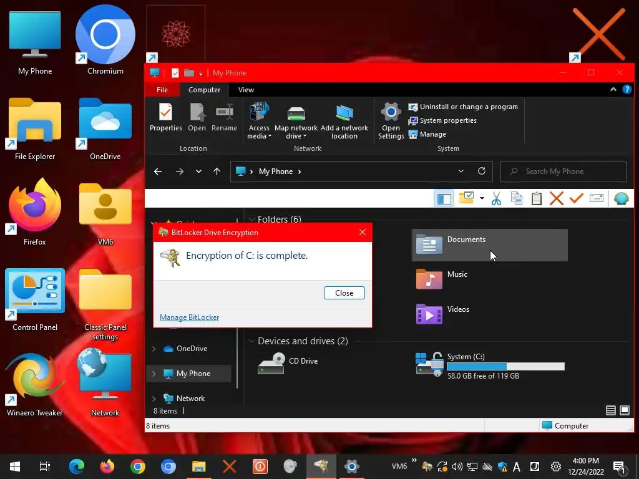Collapse the ribbon with the caret arrow

[x=613, y=90]
